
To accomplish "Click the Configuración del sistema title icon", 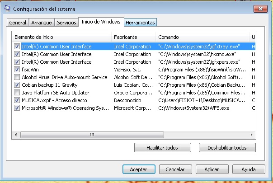I will pos(7,9).
